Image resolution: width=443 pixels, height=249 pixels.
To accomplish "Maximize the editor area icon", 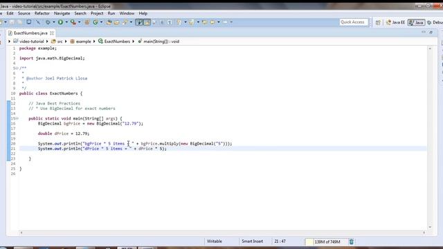I will tap(431, 33).
